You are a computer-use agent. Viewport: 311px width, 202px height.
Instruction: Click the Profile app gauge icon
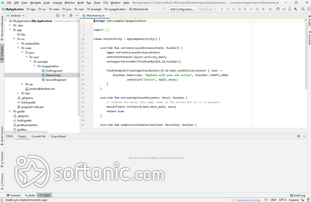(x=251, y=9)
